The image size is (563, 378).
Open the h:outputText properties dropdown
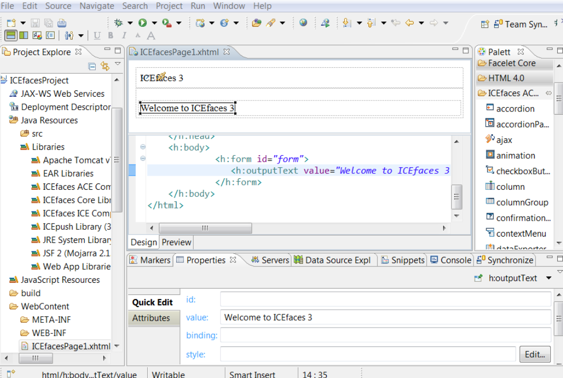pyautogui.click(x=549, y=278)
